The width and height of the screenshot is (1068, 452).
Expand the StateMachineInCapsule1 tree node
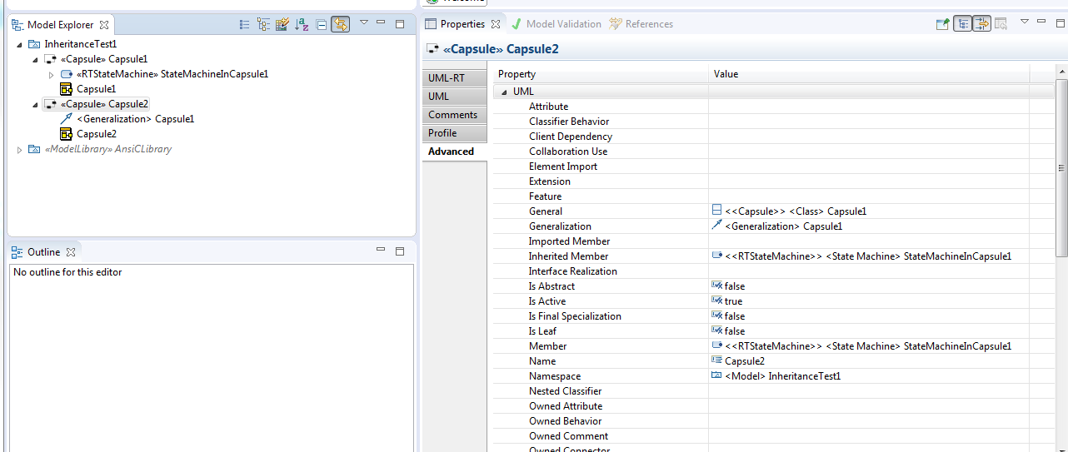pos(51,75)
